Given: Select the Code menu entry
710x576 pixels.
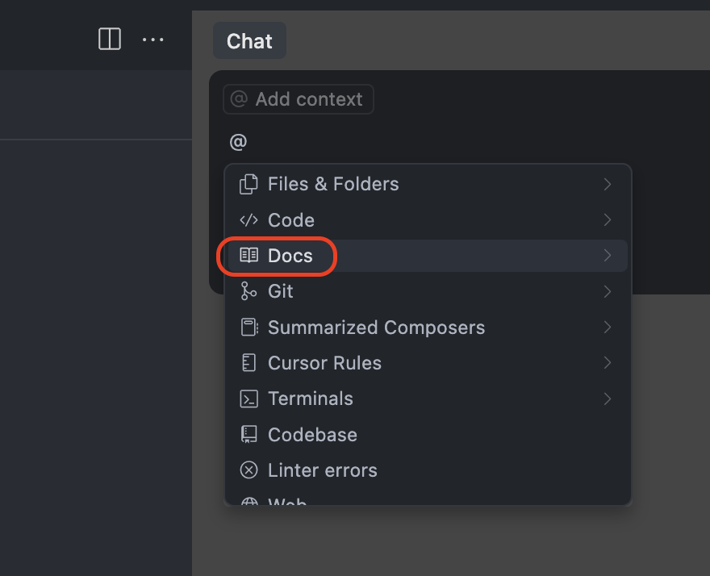Looking at the screenshot, I should coord(291,220).
